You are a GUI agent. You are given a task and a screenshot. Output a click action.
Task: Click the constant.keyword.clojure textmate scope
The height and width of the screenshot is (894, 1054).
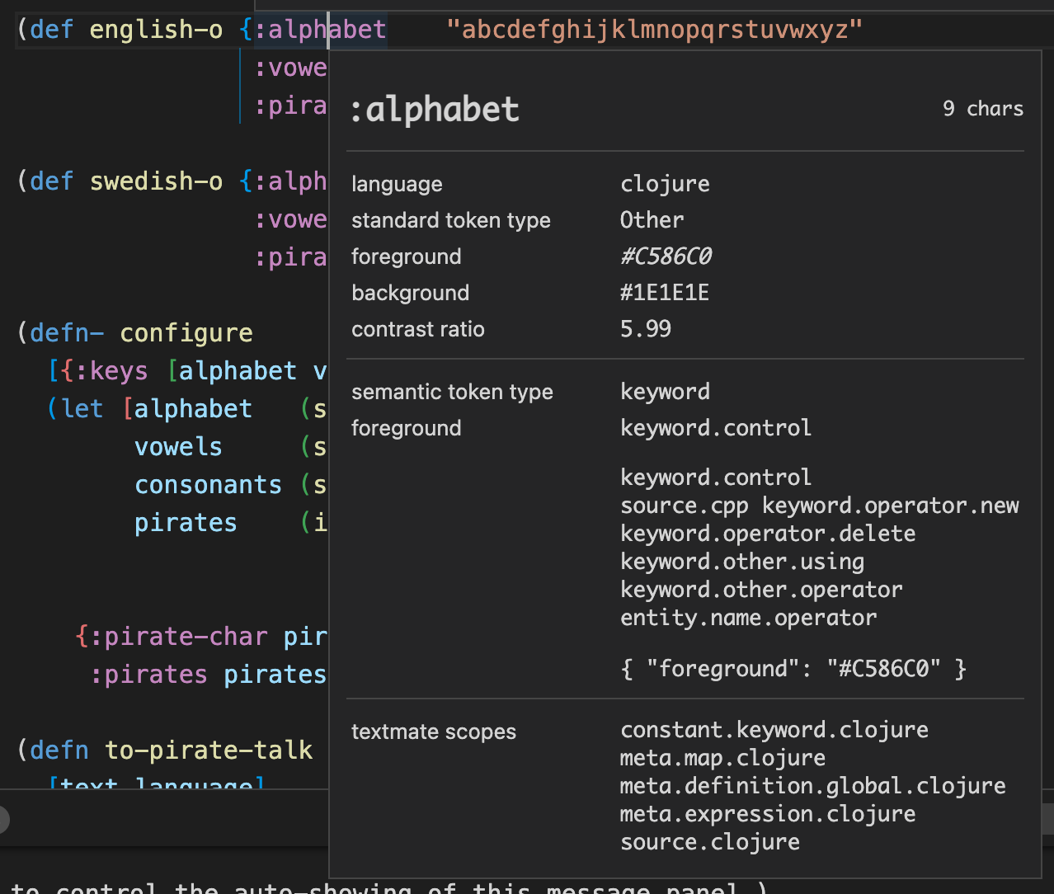pos(774,730)
